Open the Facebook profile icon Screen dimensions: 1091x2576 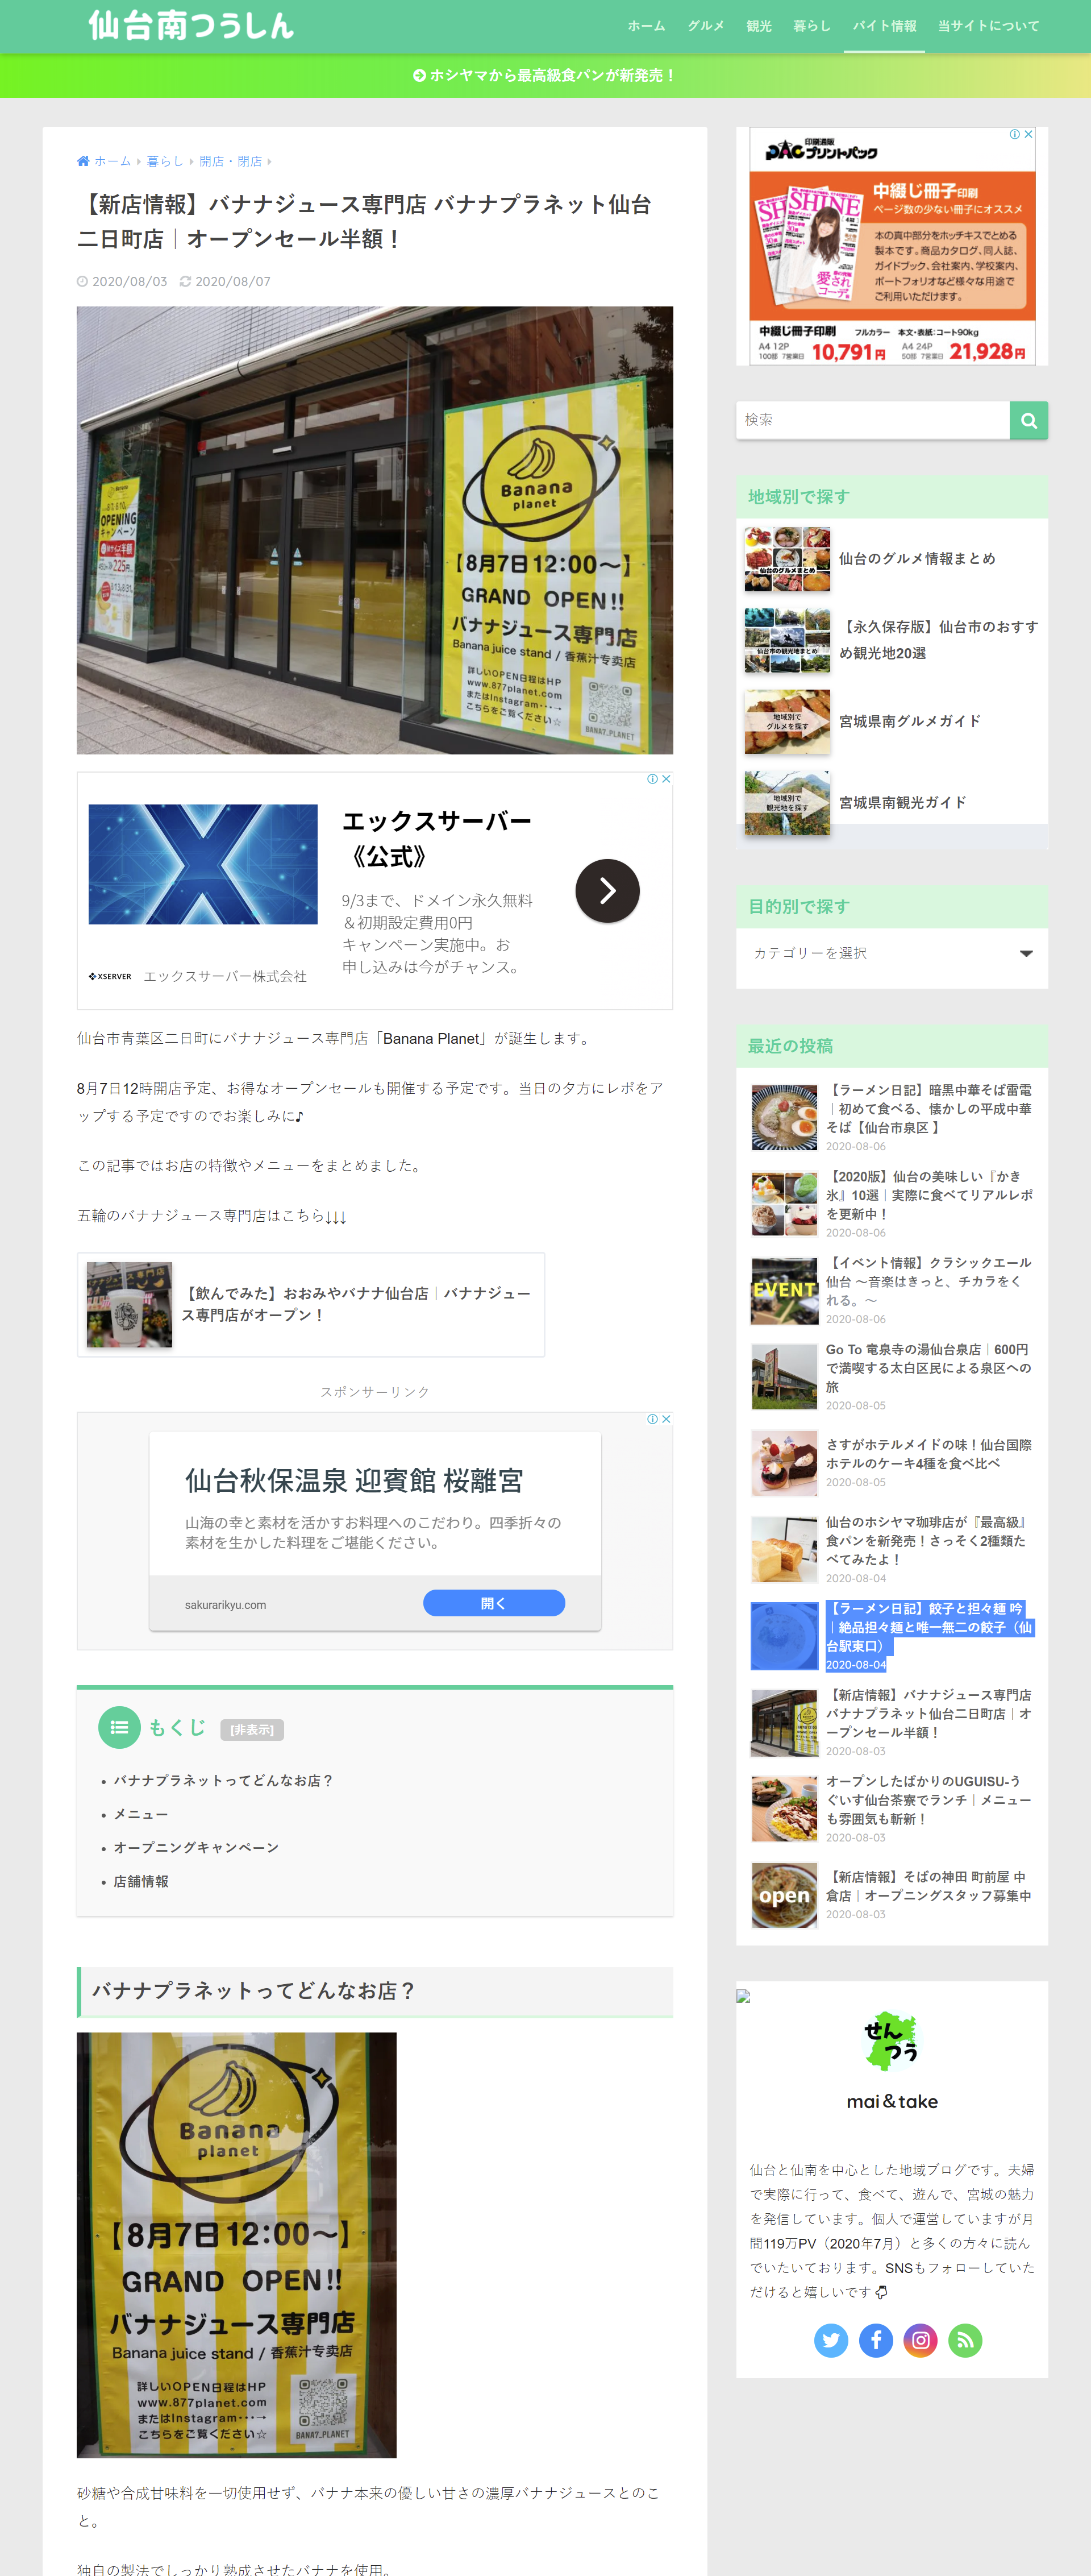[876, 2340]
